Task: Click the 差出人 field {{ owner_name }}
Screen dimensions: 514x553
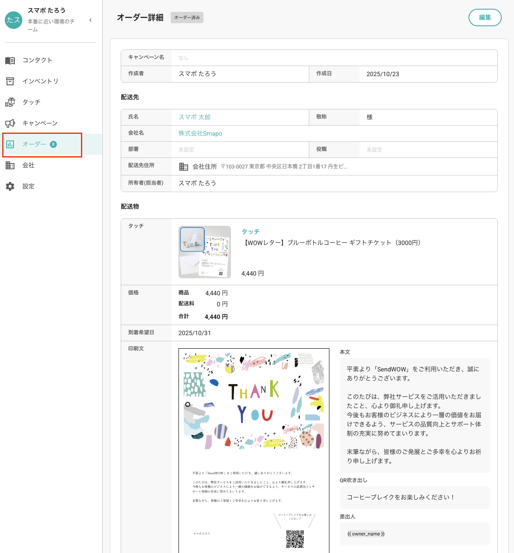Action: [x=415, y=534]
